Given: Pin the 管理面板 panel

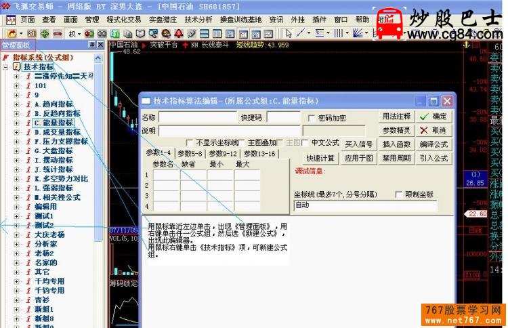Looking at the screenshot, I should (x=92, y=45).
